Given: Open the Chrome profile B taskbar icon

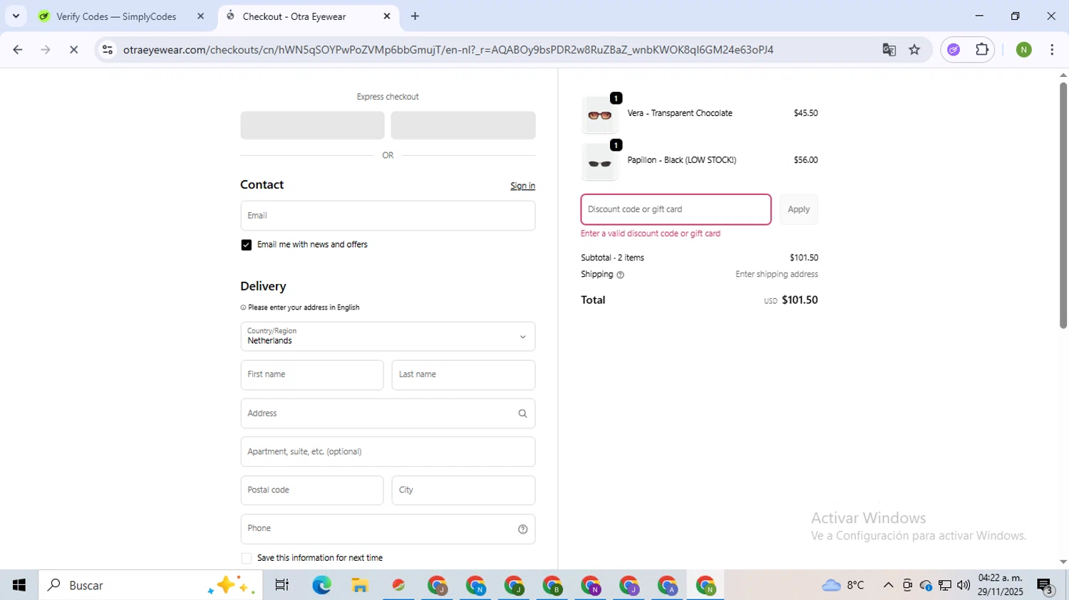Looking at the screenshot, I should pyautogui.click(x=552, y=585).
